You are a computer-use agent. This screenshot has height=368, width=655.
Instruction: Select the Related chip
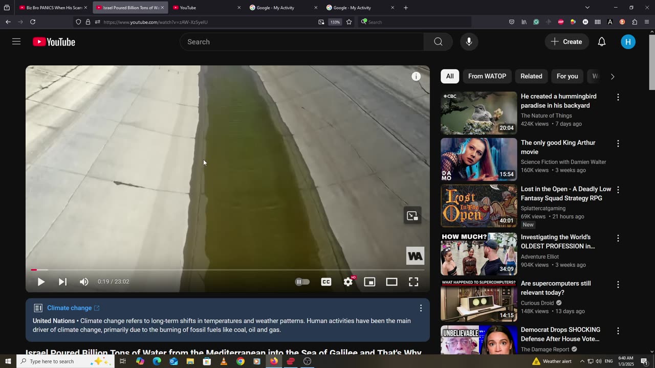point(531,76)
